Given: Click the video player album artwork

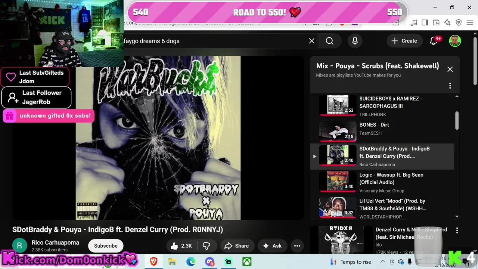Looking at the screenshot, I should (x=158, y=138).
